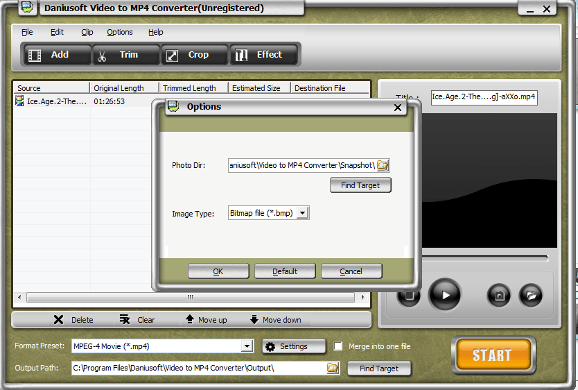Clear all files from the list
578x390 pixels.
[137, 320]
